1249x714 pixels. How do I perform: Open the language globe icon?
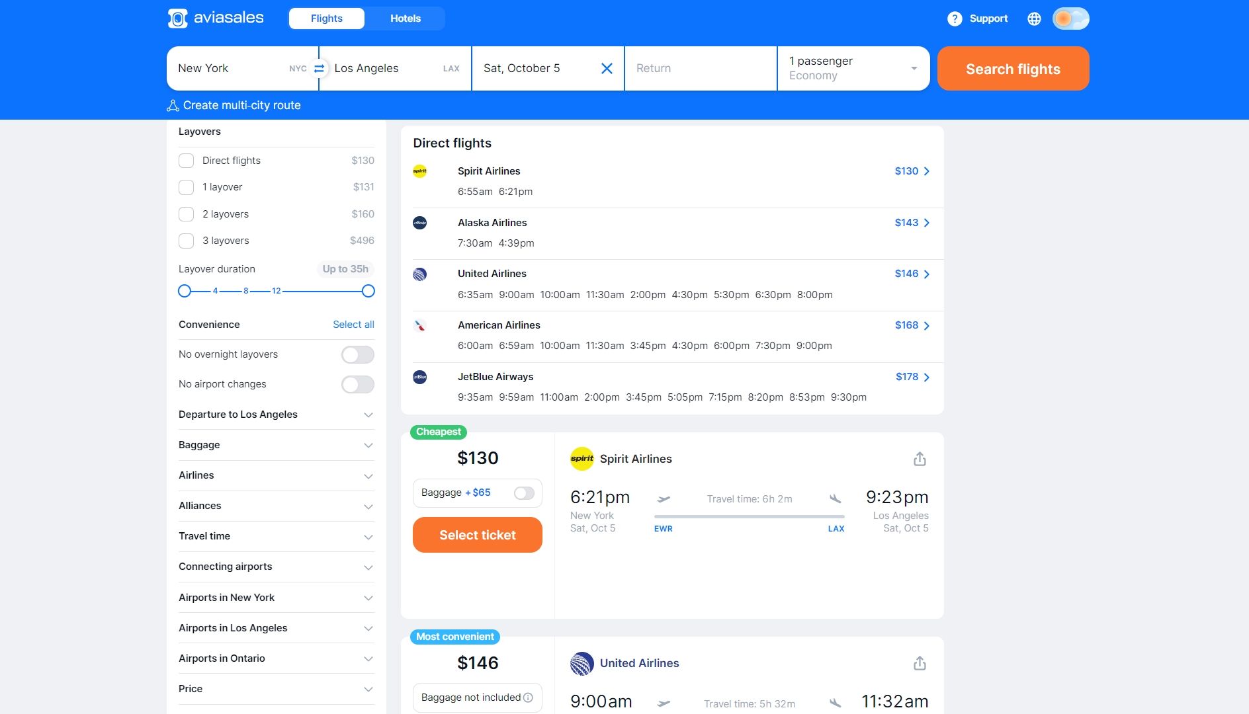[x=1034, y=19]
